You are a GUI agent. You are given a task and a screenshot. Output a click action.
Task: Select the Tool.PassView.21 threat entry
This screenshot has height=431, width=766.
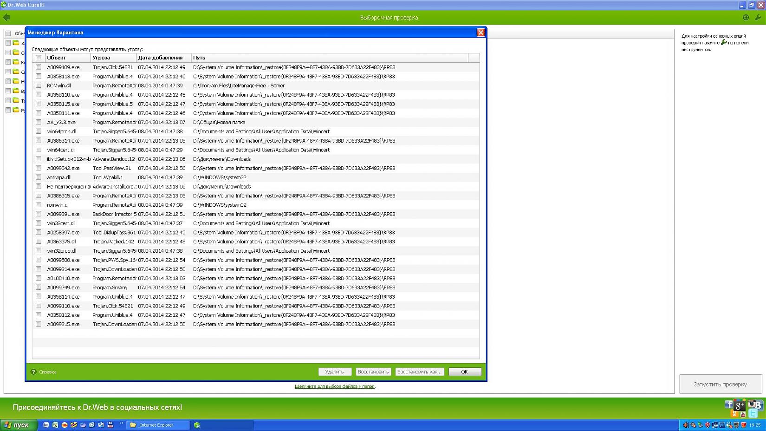click(112, 168)
